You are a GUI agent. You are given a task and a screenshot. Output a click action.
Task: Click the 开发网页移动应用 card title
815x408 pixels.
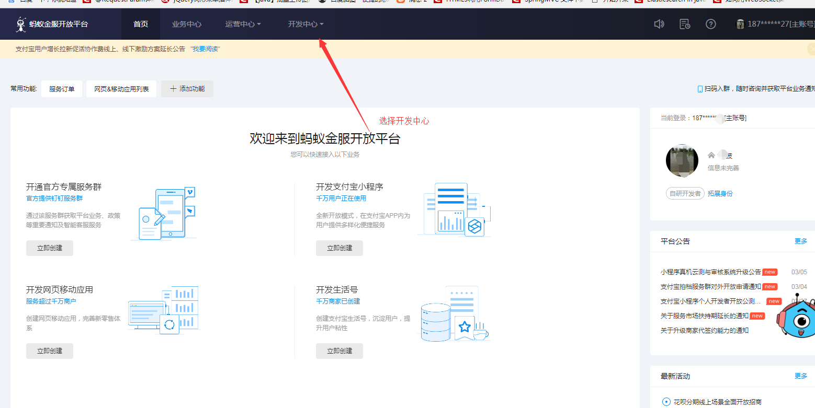pos(60,289)
